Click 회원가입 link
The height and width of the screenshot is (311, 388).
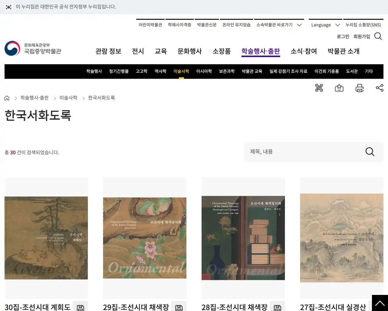point(362,36)
